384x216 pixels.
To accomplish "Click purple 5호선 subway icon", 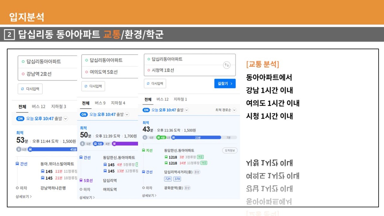I will [x=81, y=181].
